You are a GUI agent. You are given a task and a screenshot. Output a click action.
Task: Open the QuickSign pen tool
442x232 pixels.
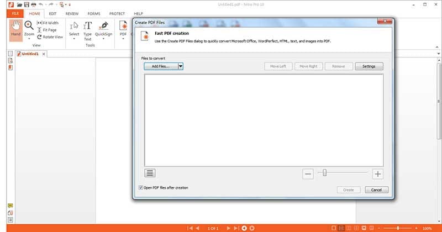(x=103, y=29)
